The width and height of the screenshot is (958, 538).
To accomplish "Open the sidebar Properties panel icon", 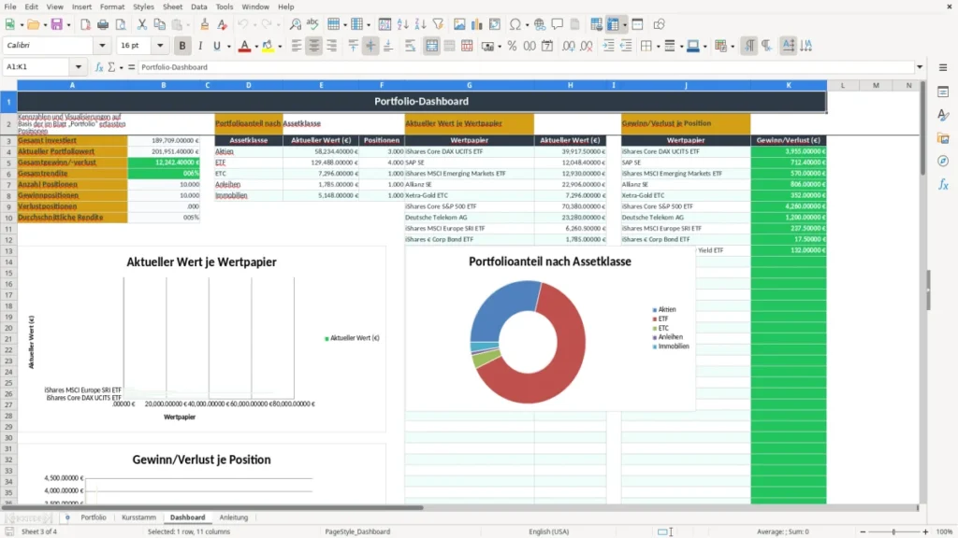I will coord(943,92).
